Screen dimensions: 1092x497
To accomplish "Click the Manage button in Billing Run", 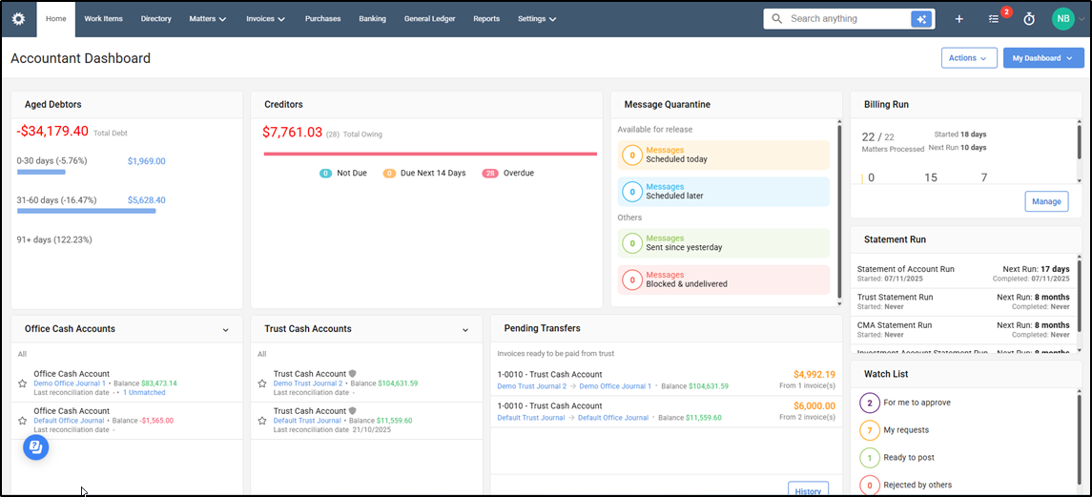I will [x=1046, y=201].
